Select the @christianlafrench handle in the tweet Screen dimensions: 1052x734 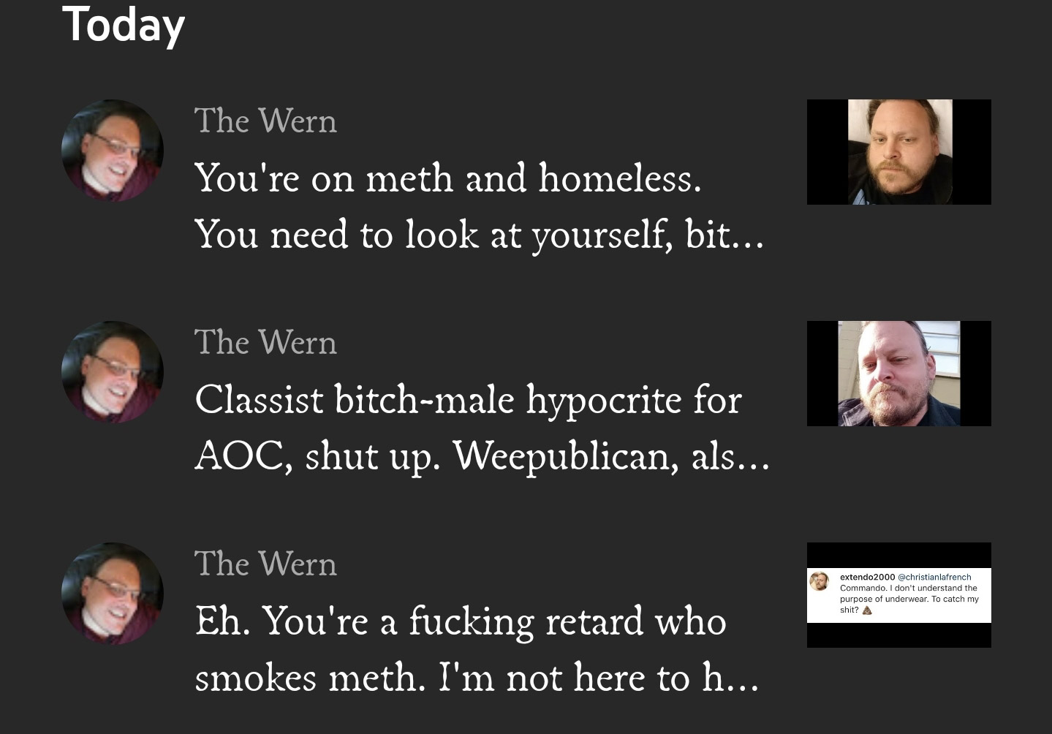click(934, 577)
